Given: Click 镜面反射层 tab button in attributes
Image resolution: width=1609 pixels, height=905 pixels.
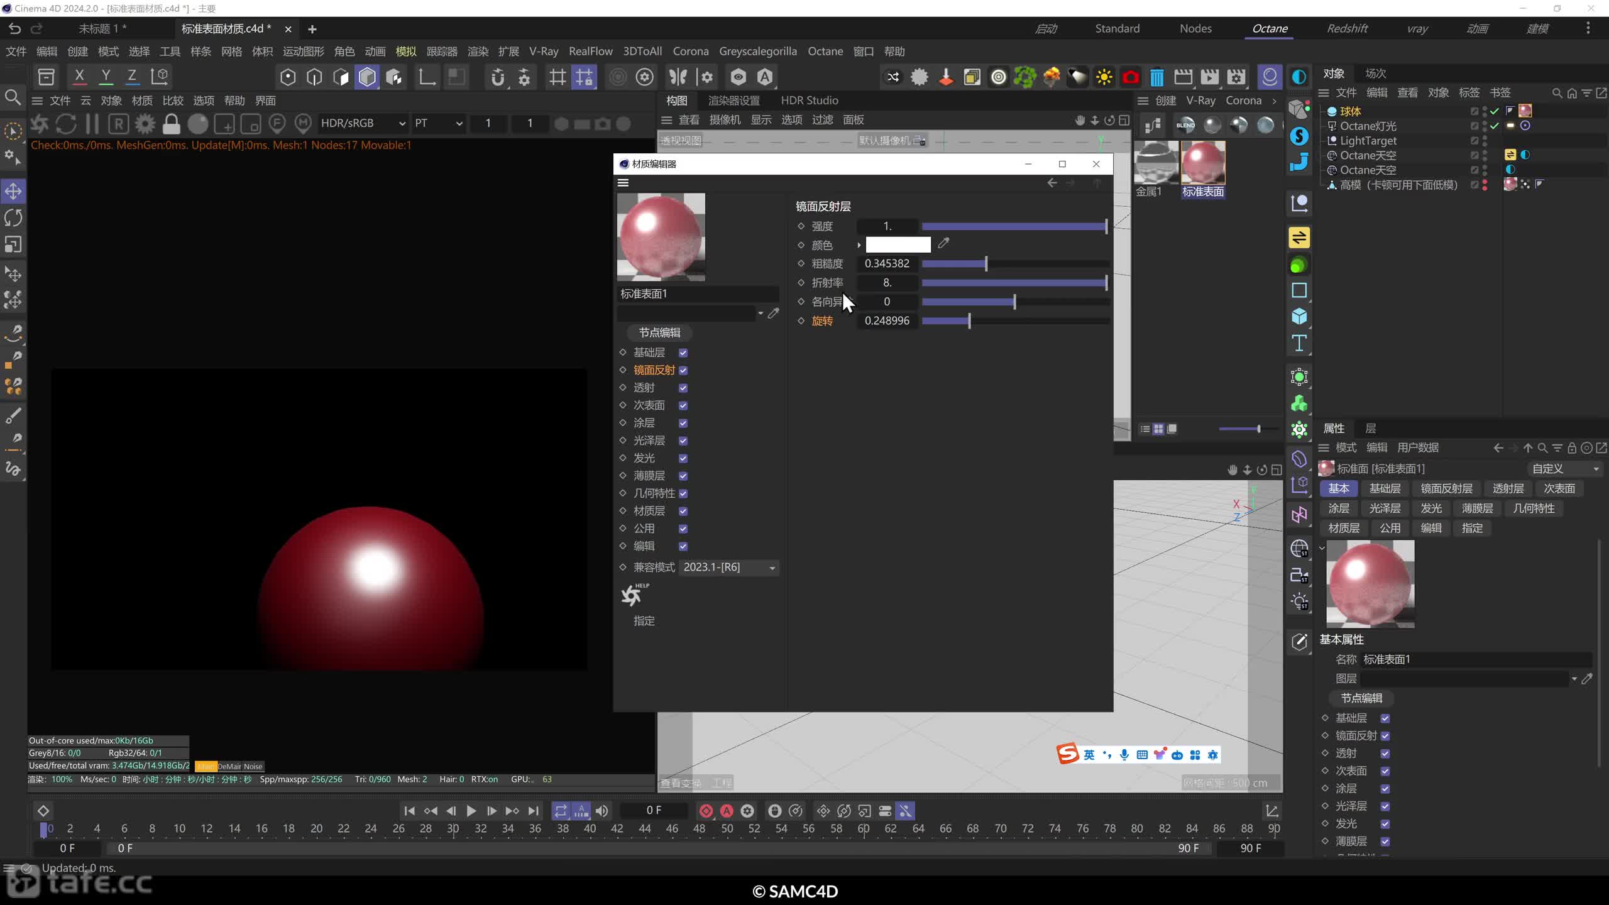Looking at the screenshot, I should pos(1446,488).
